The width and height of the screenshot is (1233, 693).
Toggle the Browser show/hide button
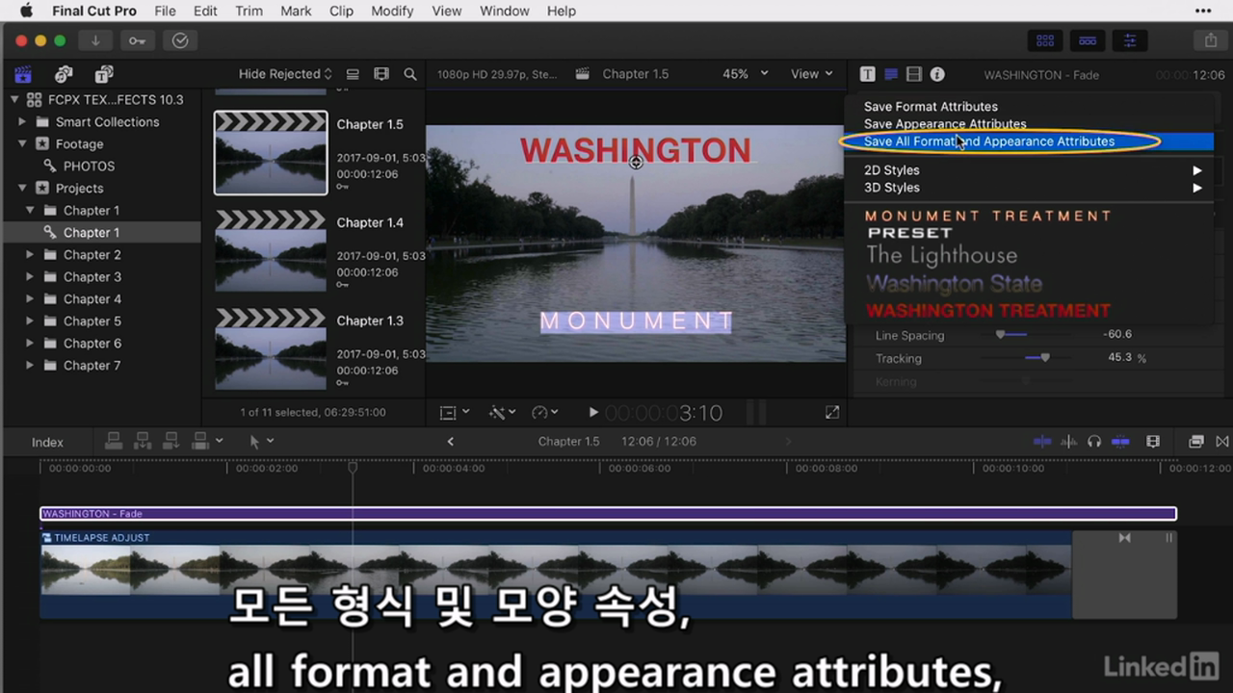coord(1045,40)
